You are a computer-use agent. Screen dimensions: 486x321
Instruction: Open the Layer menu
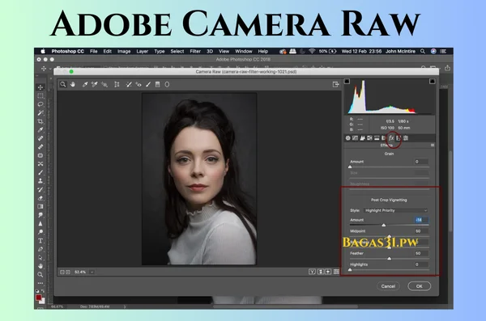click(142, 52)
